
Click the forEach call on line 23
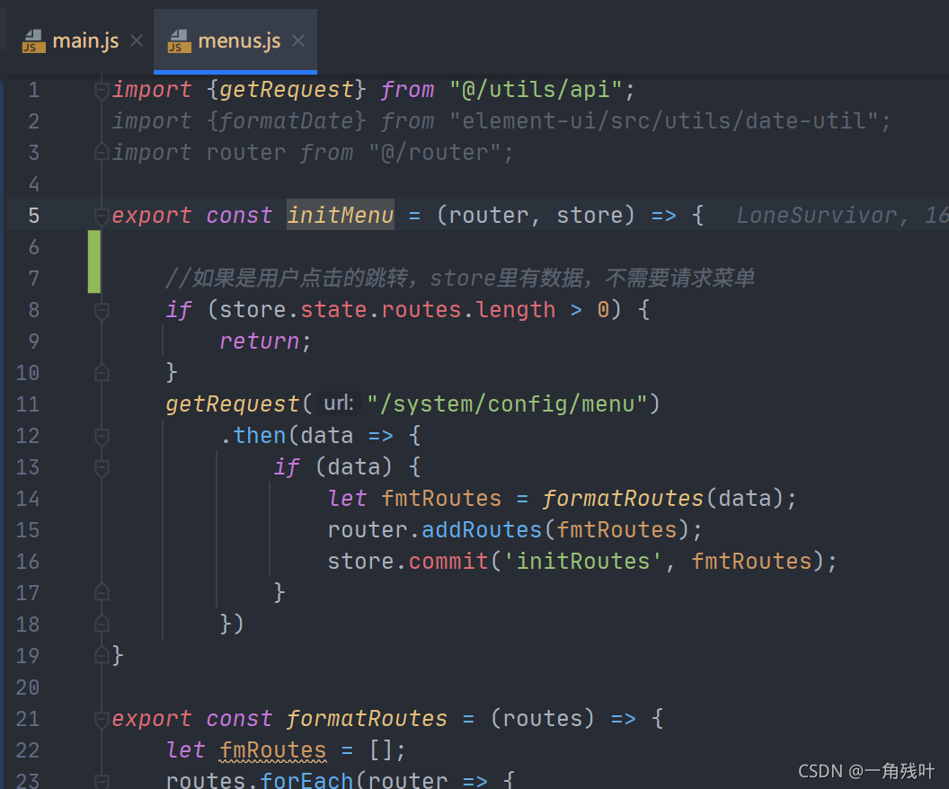(x=306, y=781)
